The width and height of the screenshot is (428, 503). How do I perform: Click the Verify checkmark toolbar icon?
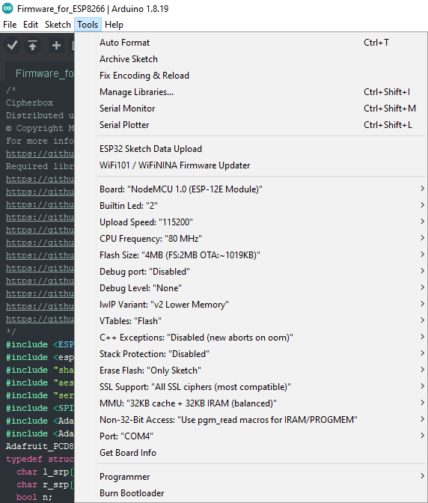[x=12, y=46]
